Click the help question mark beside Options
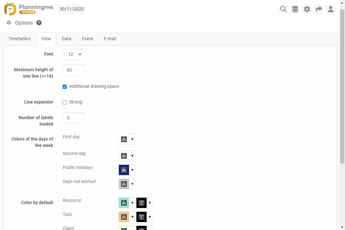Image resolution: width=345 pixels, height=230 pixels. click(39, 23)
